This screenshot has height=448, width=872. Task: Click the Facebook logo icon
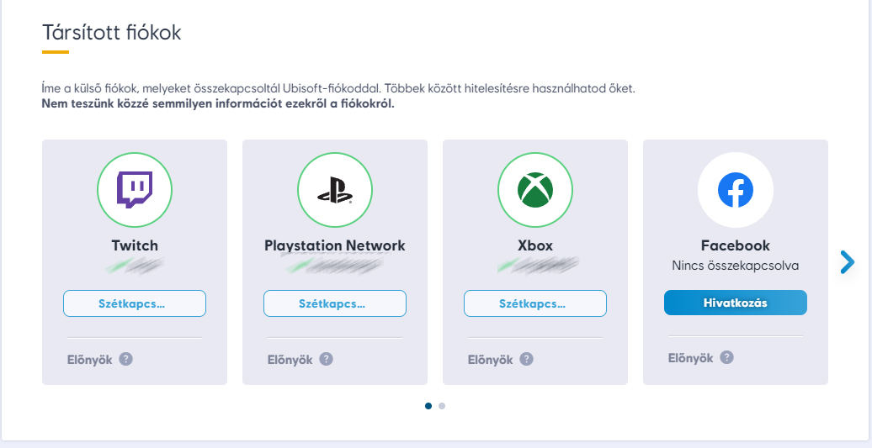click(x=736, y=190)
